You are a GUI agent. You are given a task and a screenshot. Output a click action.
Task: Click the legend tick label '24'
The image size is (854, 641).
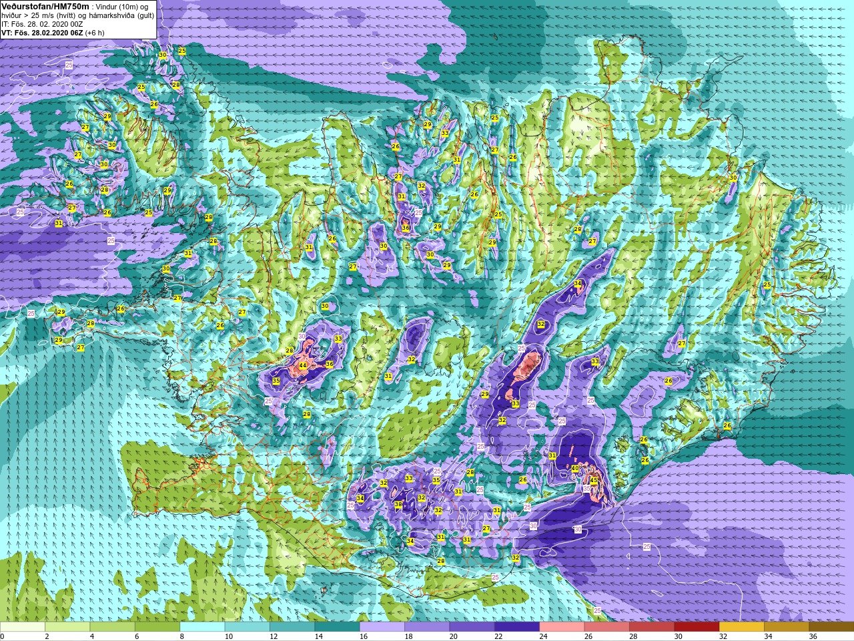(544, 636)
